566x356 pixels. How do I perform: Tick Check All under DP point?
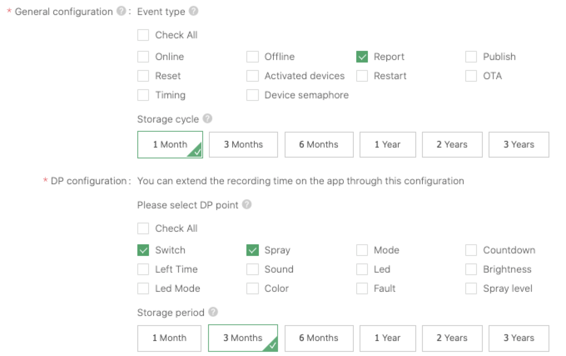point(143,228)
